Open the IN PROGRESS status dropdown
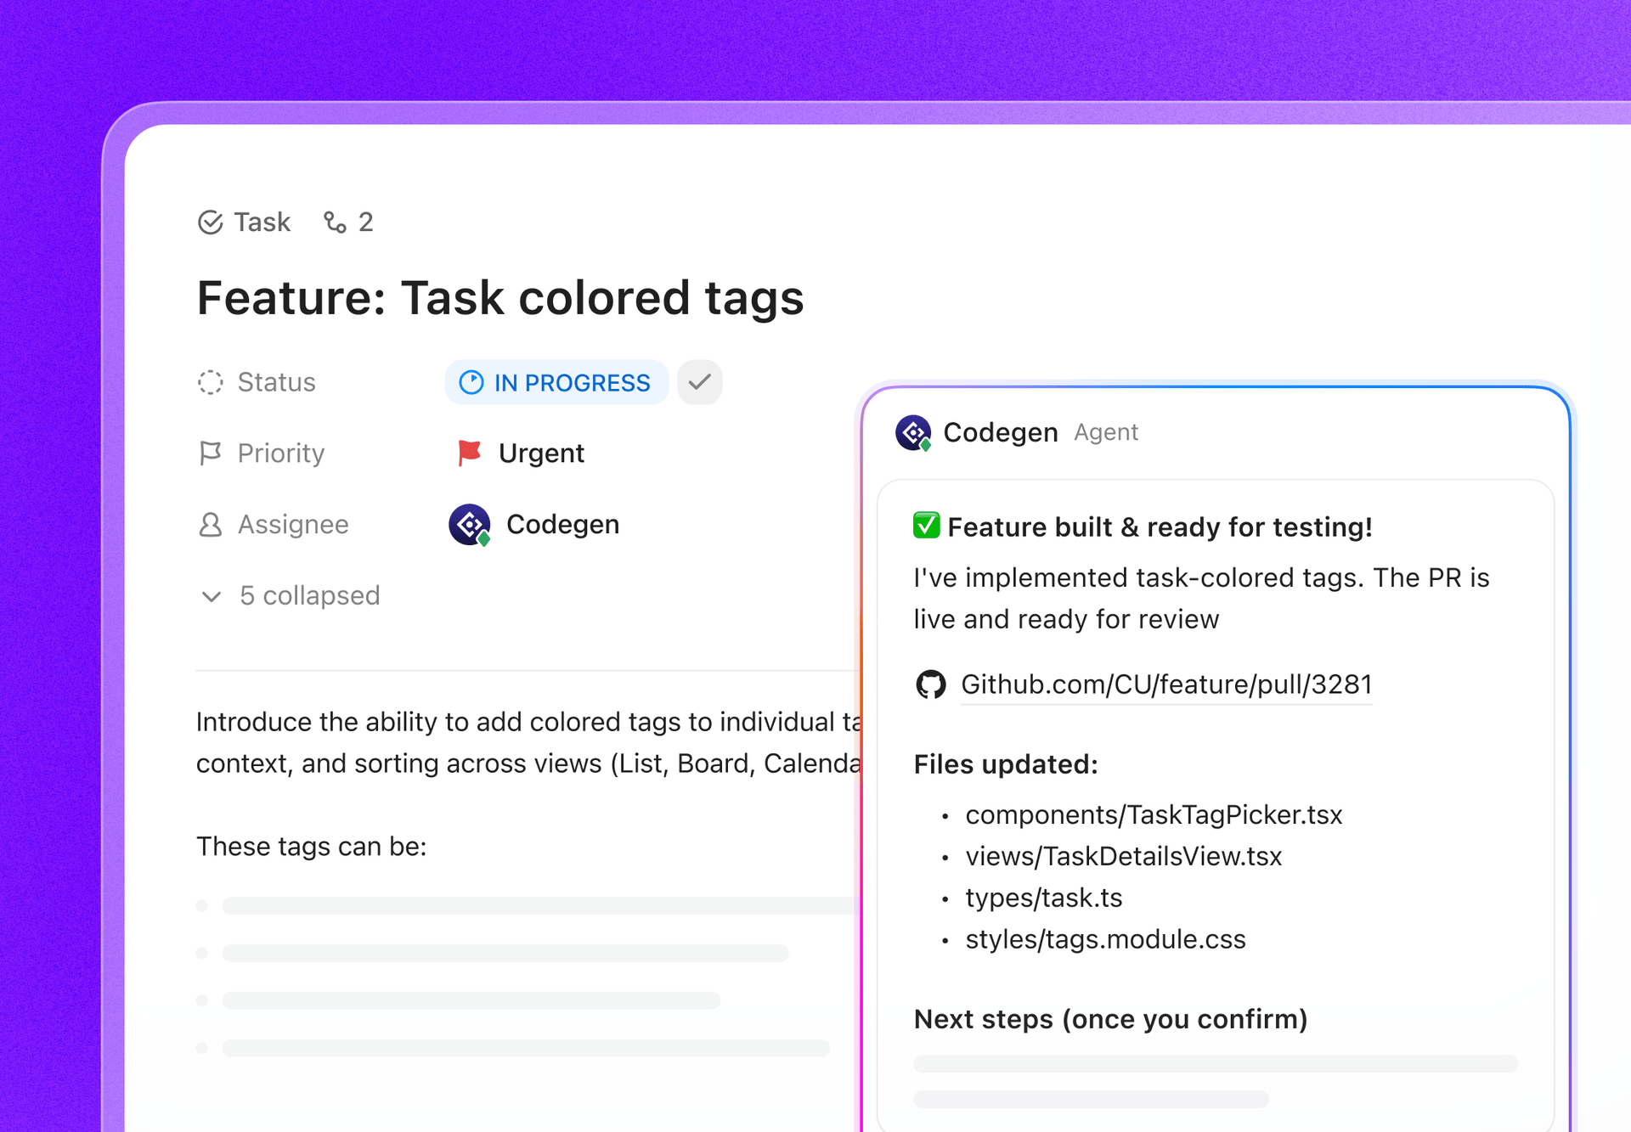This screenshot has width=1631, height=1132. tap(556, 382)
